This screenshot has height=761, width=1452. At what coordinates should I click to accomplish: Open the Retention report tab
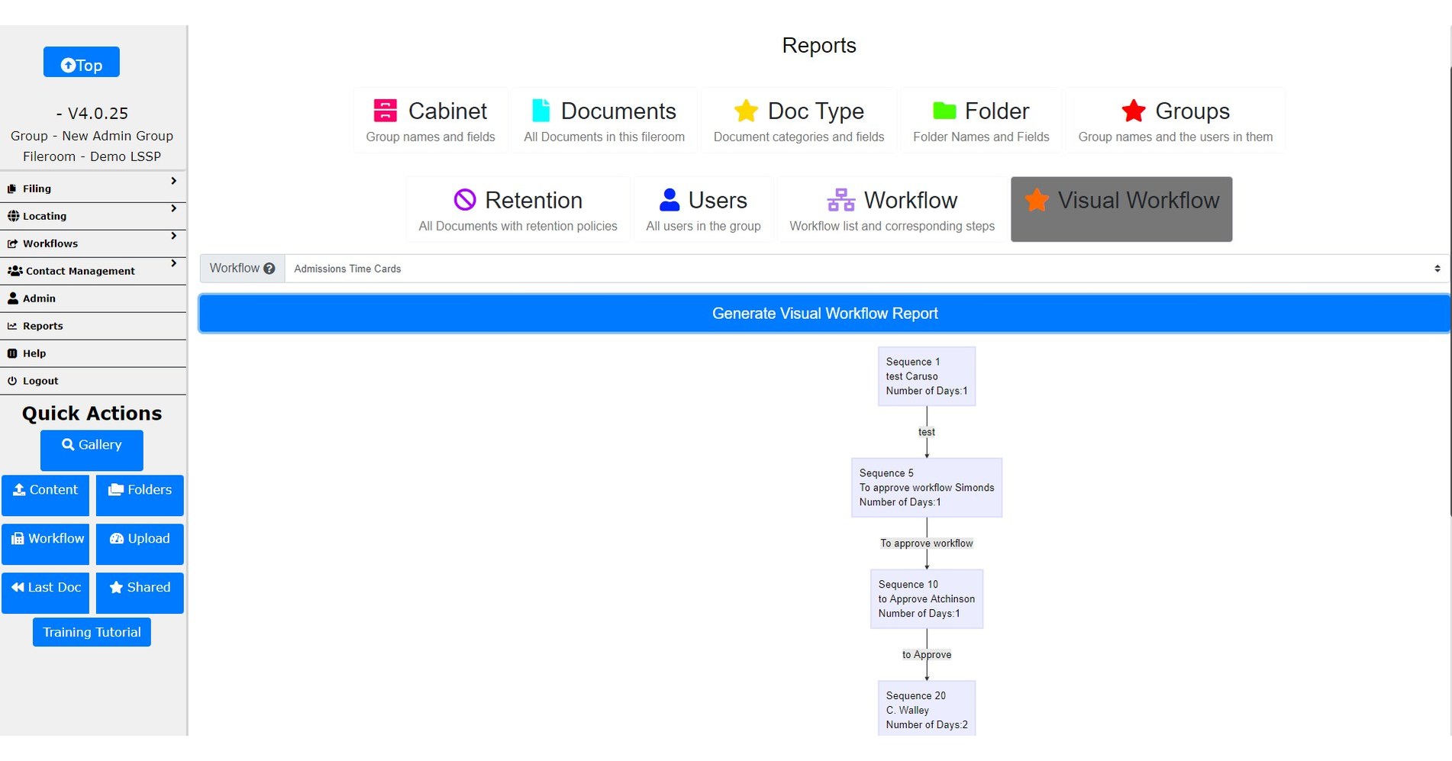518,210
